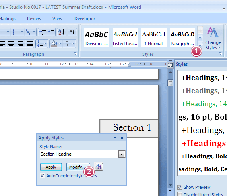Viewport: 227px width, 196px height.
Task: Click the scroll down arrow of document
Action: [x=170, y=185]
